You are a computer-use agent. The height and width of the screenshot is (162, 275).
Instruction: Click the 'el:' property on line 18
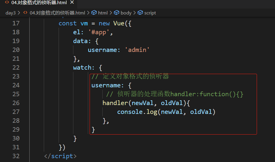coord(78,32)
